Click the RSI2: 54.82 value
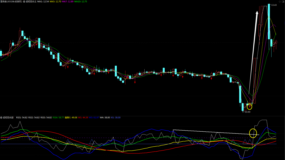Screen dimensions: 285x160 34,118
